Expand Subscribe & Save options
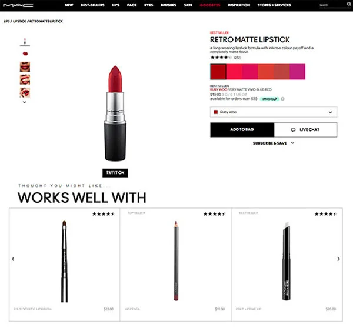The image size is (353, 328). 274,143
